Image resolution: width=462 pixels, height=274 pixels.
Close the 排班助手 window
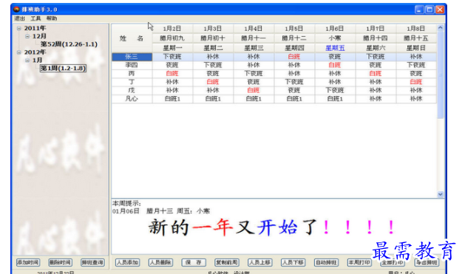point(440,10)
